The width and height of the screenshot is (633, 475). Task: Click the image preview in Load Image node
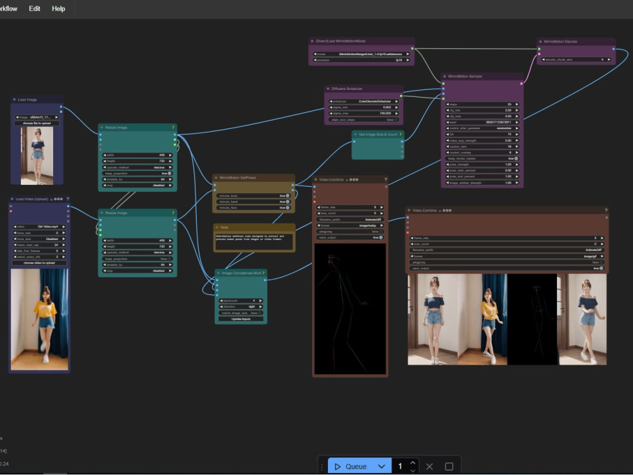coord(37,156)
